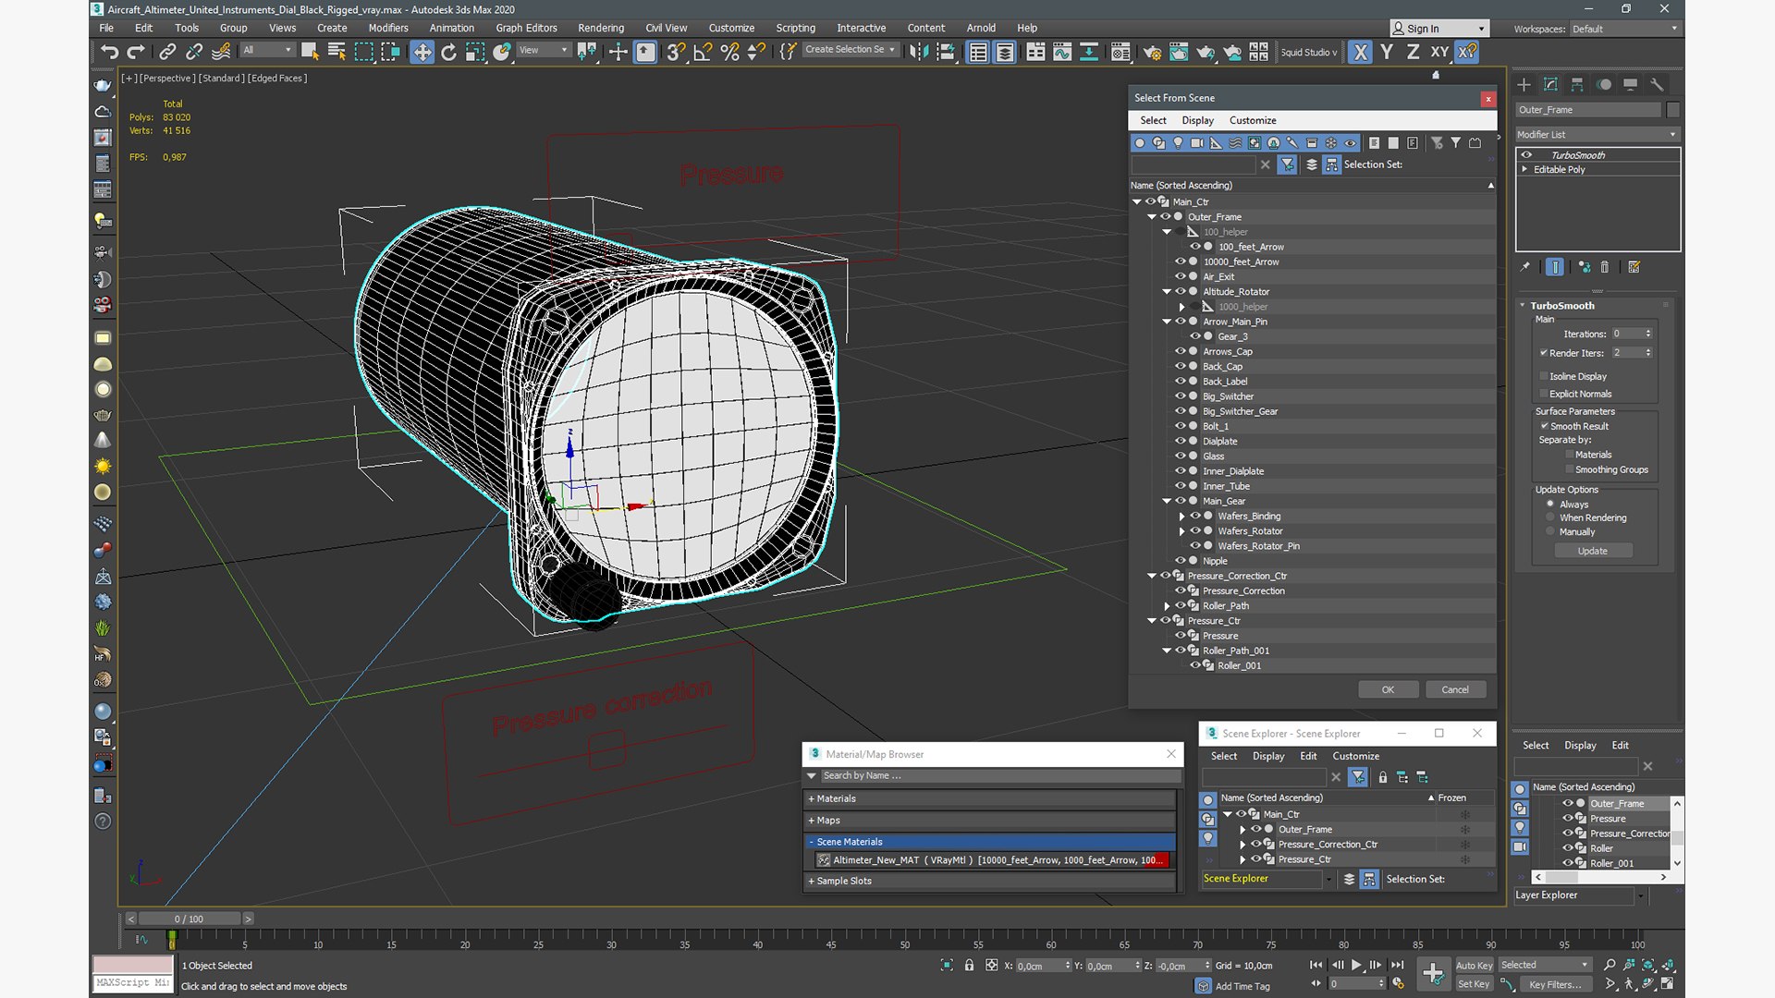Image resolution: width=1775 pixels, height=998 pixels.
Task: Enable the Isoline Display checkbox
Action: [x=1544, y=376]
